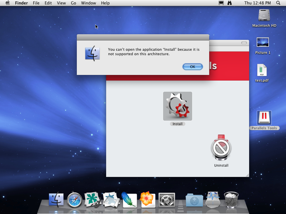286x214 pixels.
Task: Launch the blue feather app in Dock
Action: pyautogui.click(x=129, y=200)
